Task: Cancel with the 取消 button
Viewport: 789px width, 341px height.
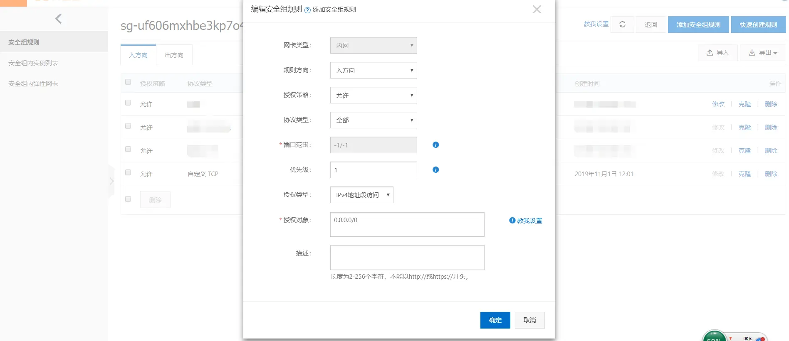Action: click(x=529, y=320)
